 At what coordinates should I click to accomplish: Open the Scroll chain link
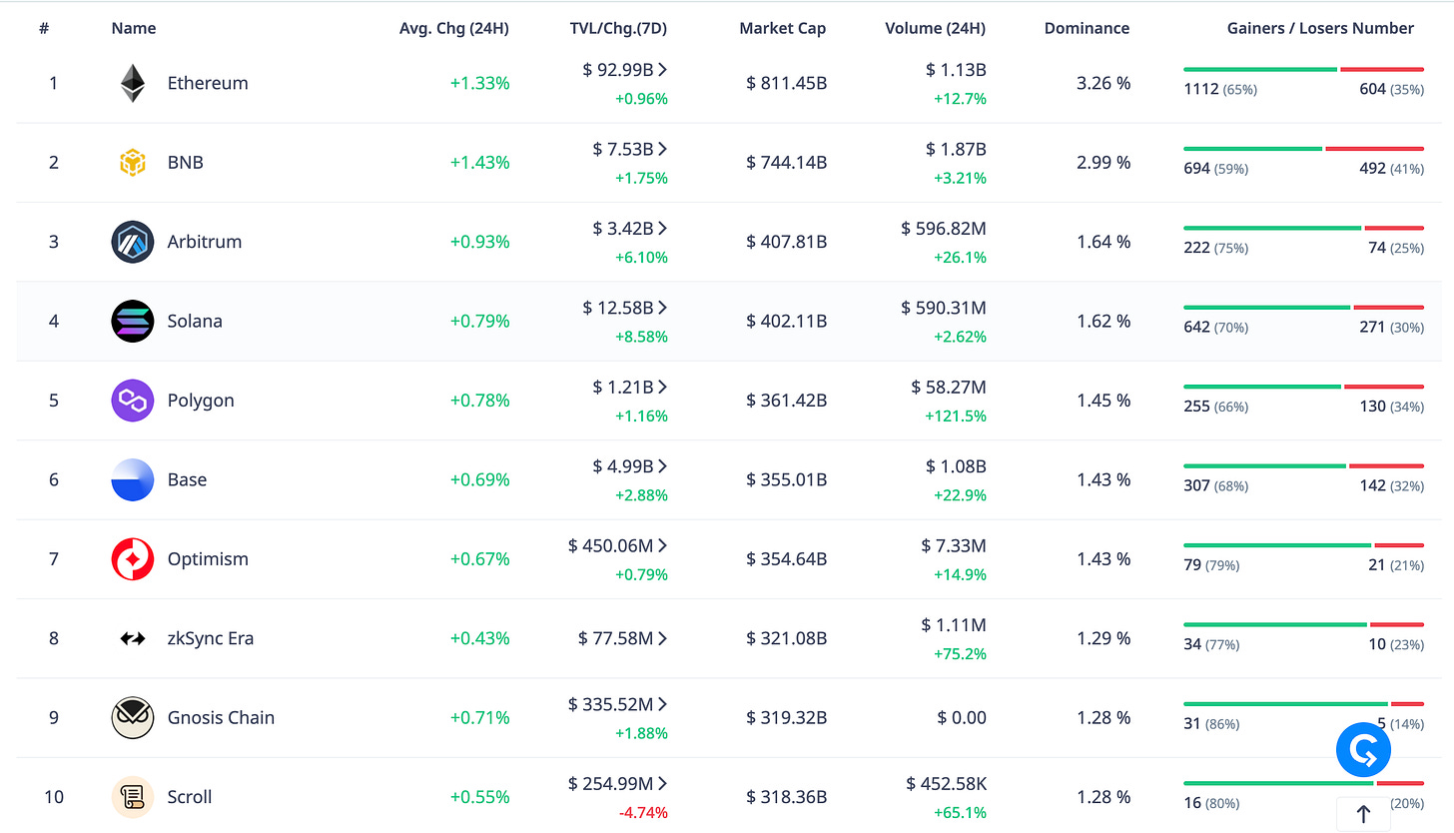[190, 797]
